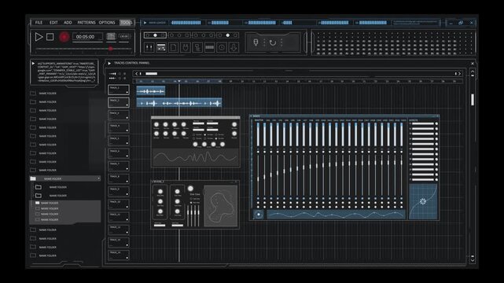Click the scroll up arrow on right scrollbar

coord(473,72)
